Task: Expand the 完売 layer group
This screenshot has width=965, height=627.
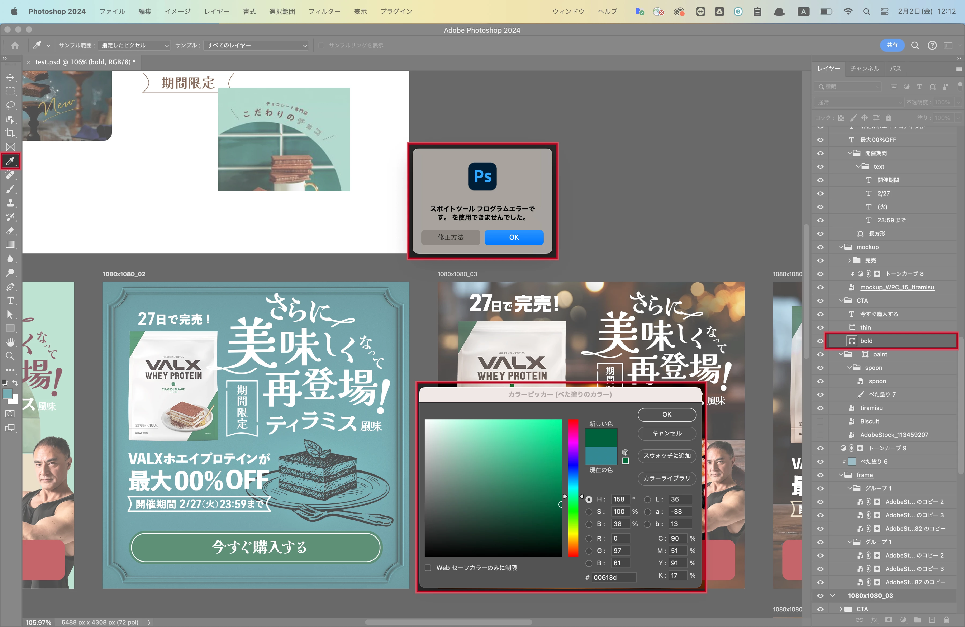Action: tap(849, 260)
